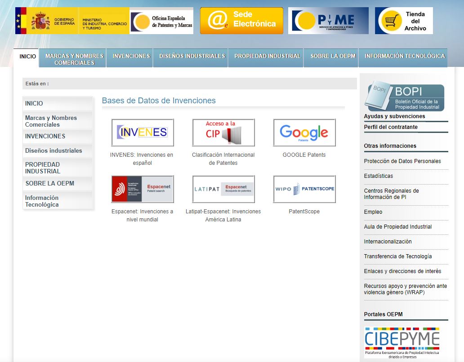Select SOBRE LA OEPM in the sidebar
The image size is (464, 362).
tap(58, 183)
